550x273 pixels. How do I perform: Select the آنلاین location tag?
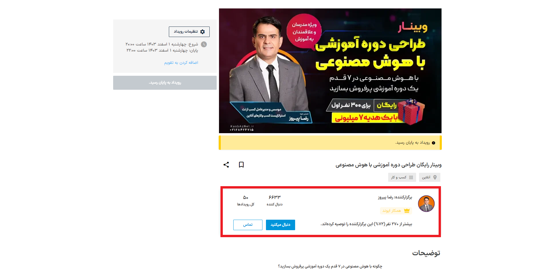[430, 177]
